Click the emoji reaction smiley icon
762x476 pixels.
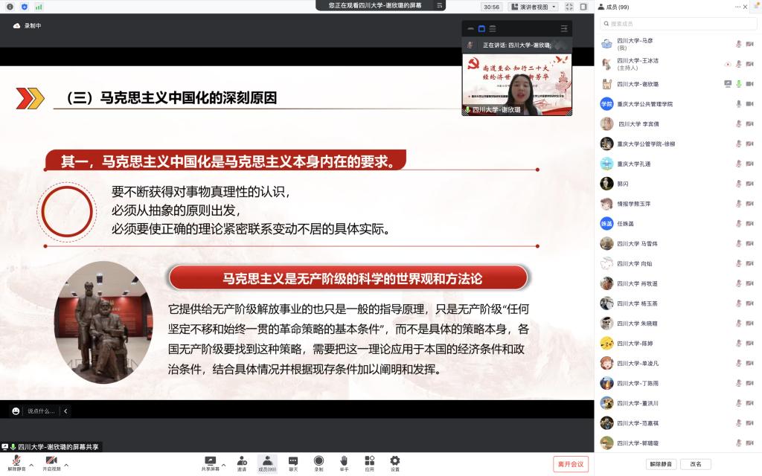click(x=16, y=411)
